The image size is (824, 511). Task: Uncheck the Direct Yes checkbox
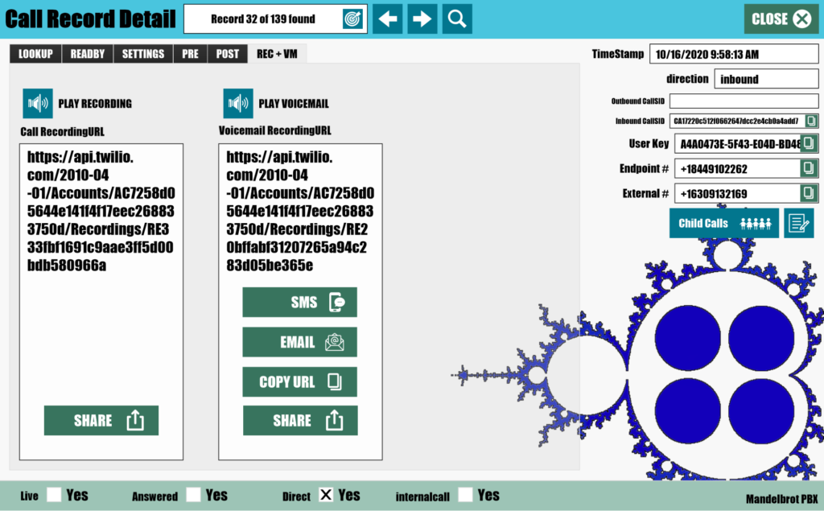pyautogui.click(x=326, y=495)
